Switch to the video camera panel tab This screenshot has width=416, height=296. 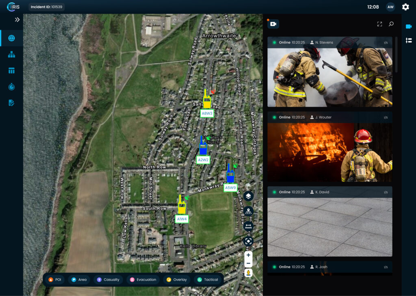click(x=409, y=27)
